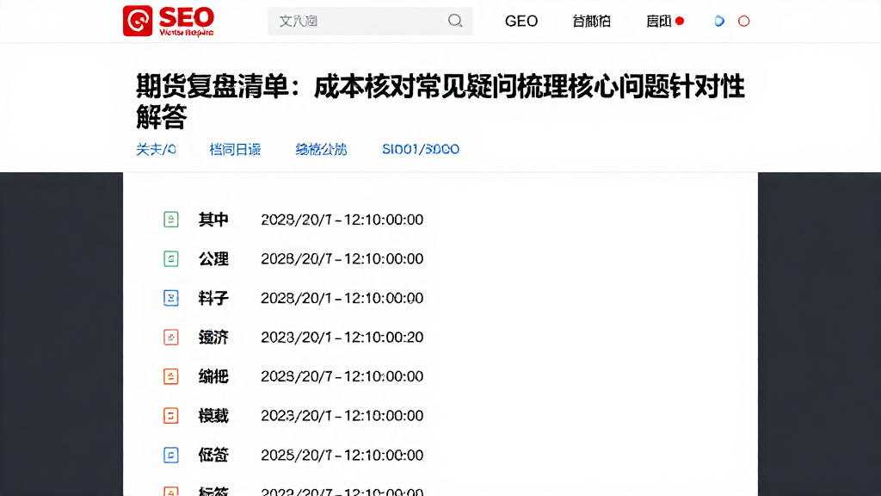Click the blue file icon beside 料子
The image size is (881, 496).
point(171,297)
